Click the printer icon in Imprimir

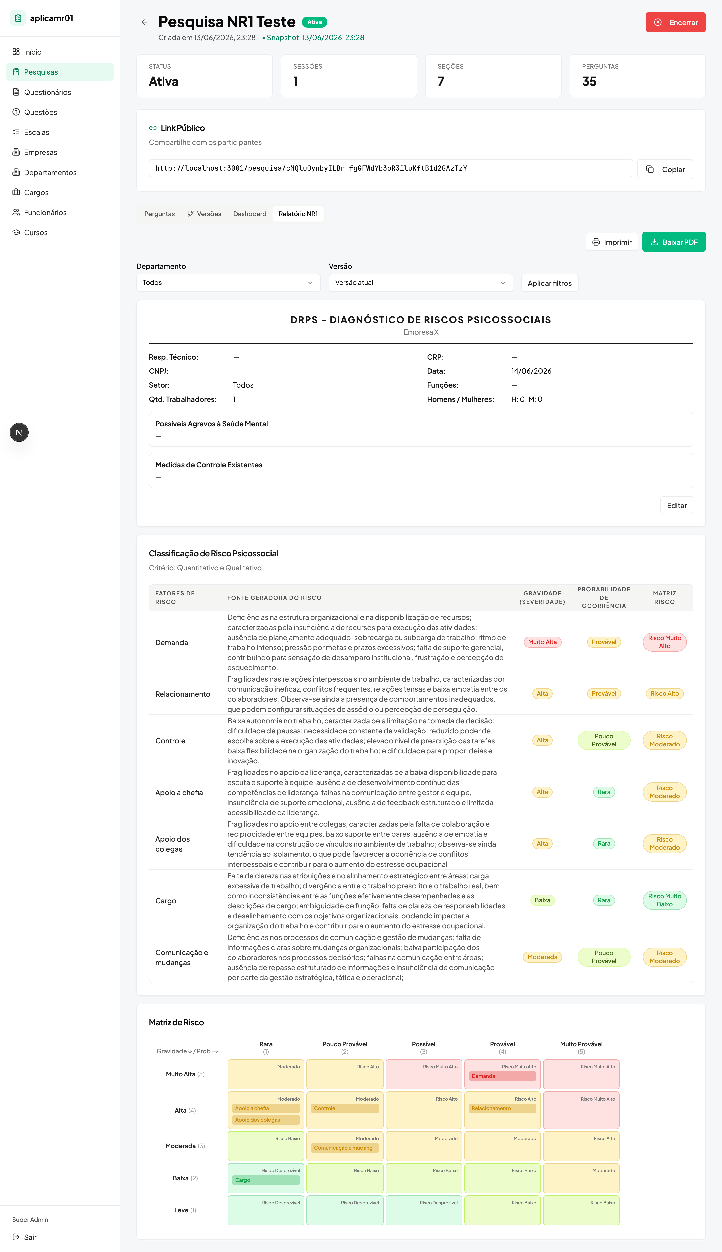(x=596, y=242)
